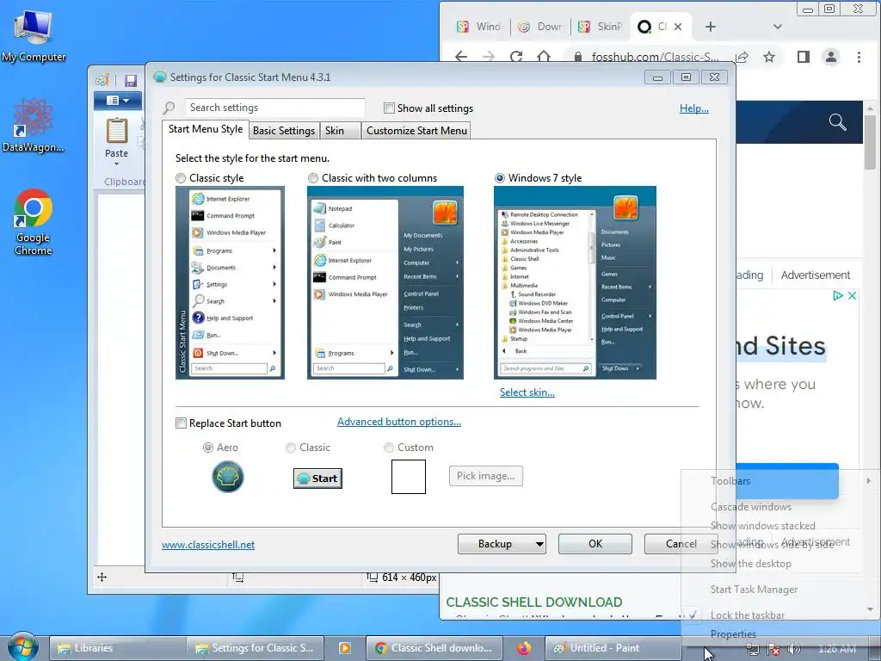
Task: Select Classic style radio button
Action: (181, 178)
